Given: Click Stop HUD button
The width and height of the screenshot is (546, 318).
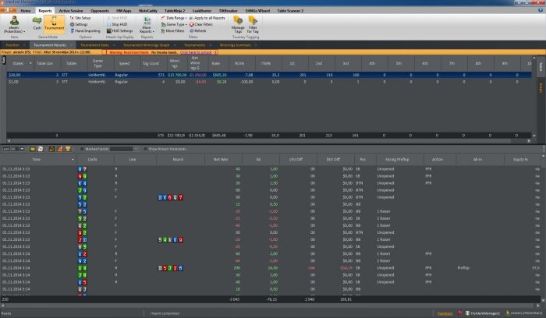Looking at the screenshot, I should point(117,24).
